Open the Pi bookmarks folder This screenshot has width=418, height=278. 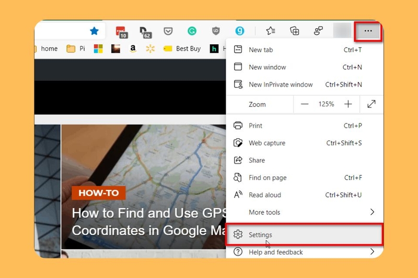click(x=75, y=49)
